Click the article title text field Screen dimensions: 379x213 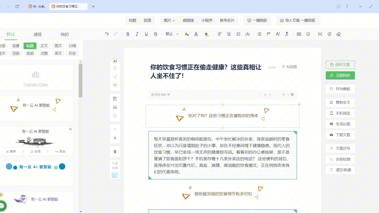[x=207, y=71]
